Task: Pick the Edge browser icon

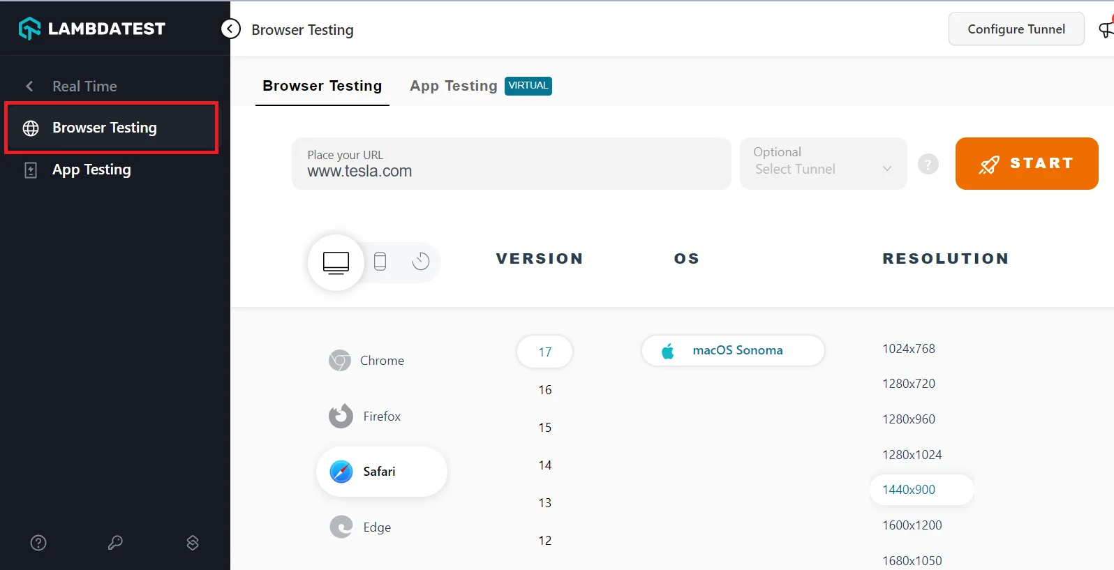Action: point(341,527)
